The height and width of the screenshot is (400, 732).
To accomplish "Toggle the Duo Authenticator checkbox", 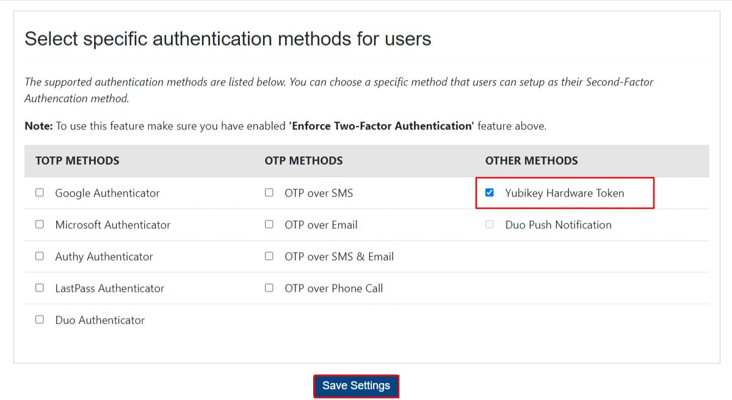I will click(x=40, y=320).
